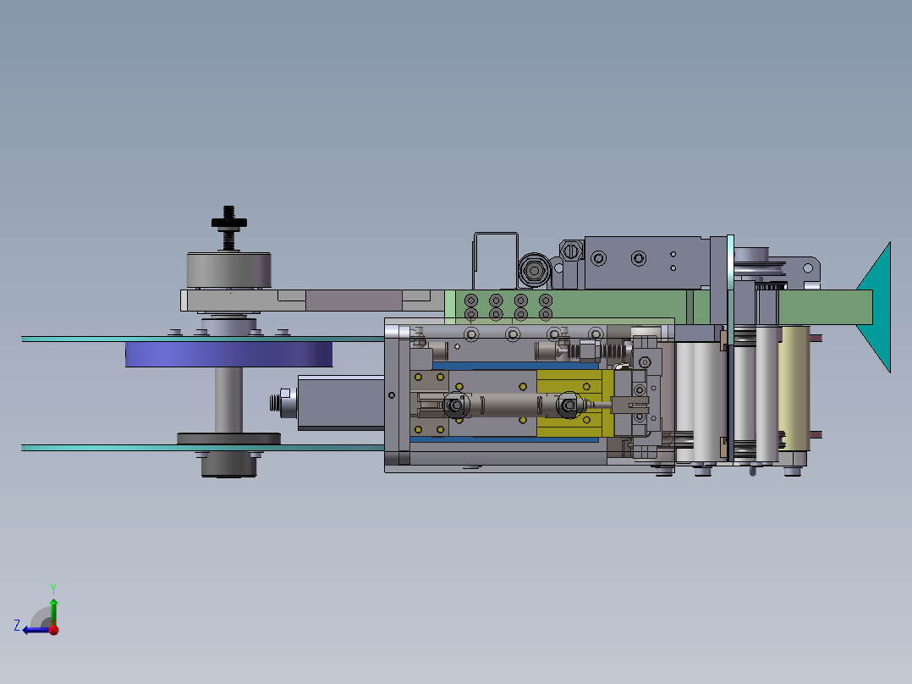Click the dark bottom wheel hub

228,464
